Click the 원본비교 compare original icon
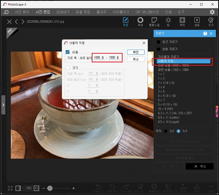Screen dimensions: 219x195 coord(154,188)
